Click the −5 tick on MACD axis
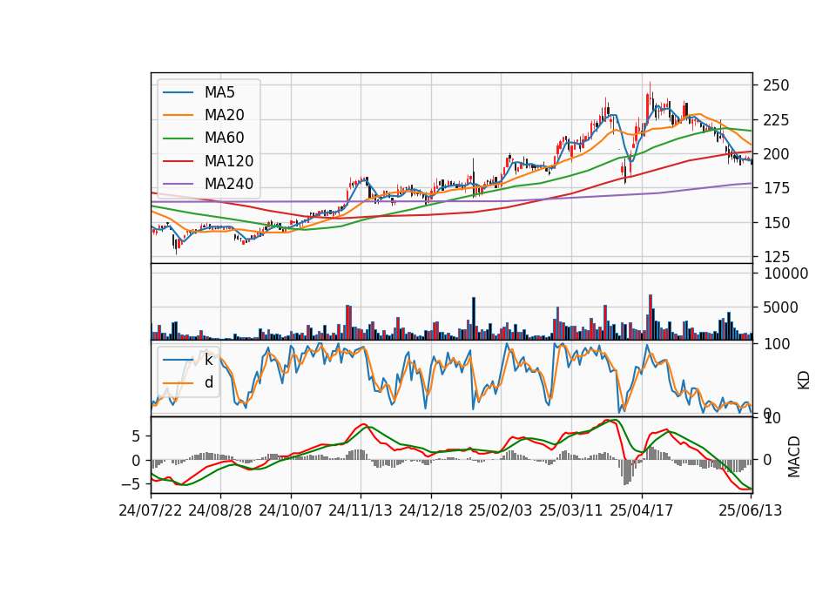 [130, 484]
